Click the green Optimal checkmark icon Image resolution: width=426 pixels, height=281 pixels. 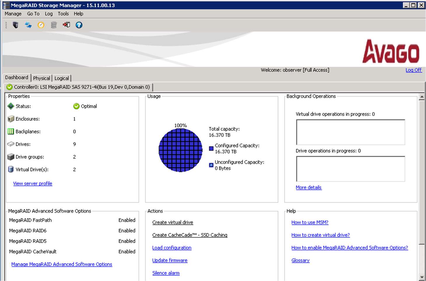tap(76, 106)
